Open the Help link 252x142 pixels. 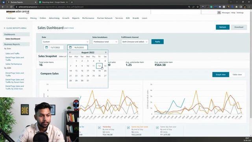(x=233, y=13)
